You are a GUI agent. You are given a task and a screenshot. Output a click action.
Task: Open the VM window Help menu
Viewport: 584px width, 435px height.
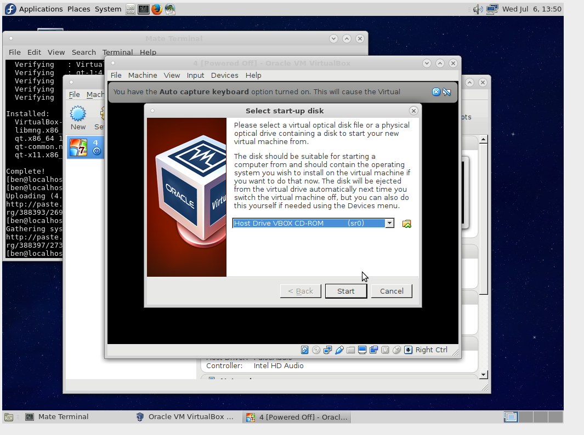tap(253, 75)
